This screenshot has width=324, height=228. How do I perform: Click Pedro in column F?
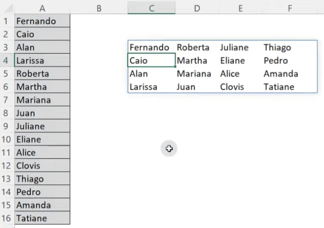click(290, 60)
